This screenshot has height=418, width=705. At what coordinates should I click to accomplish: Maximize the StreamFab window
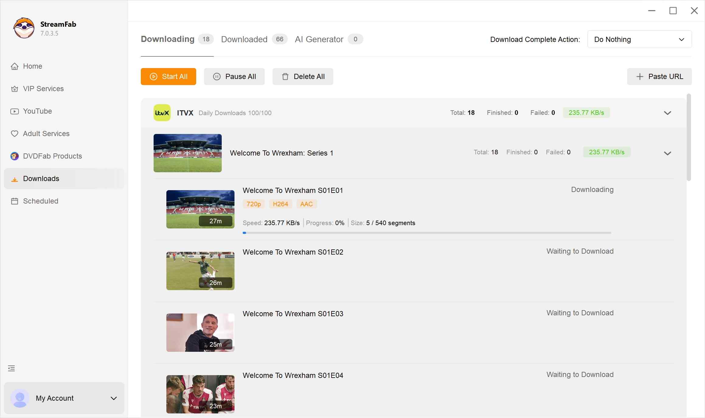[x=673, y=11]
